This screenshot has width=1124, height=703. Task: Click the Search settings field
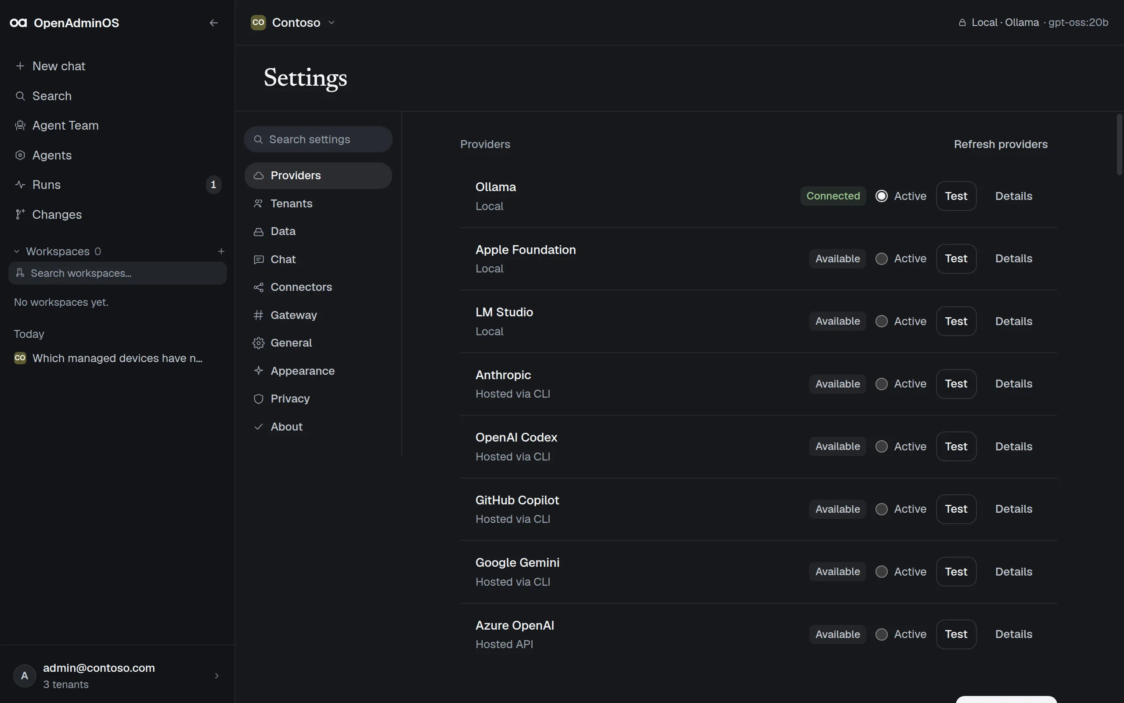(318, 139)
